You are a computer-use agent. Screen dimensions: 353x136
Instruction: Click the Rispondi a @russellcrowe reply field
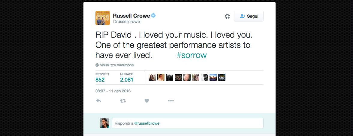[x=188, y=123]
